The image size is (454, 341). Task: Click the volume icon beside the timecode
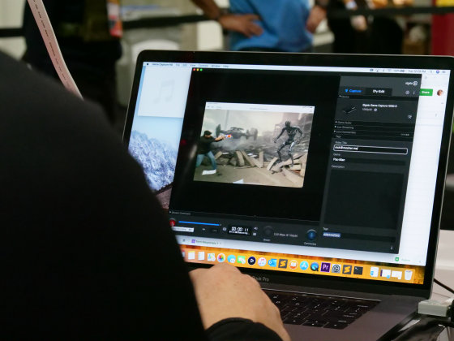255,228
